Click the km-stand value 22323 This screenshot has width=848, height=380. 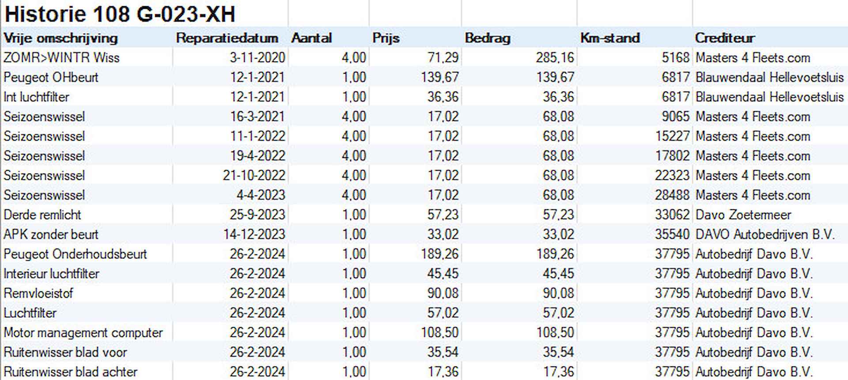coord(672,175)
